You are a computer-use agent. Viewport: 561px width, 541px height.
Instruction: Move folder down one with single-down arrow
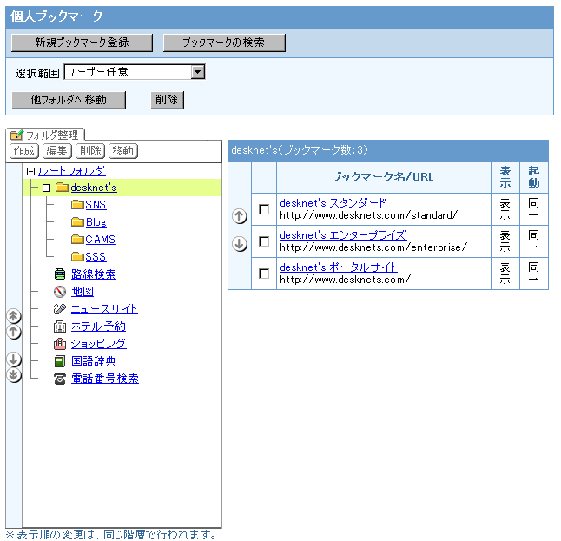click(14, 360)
